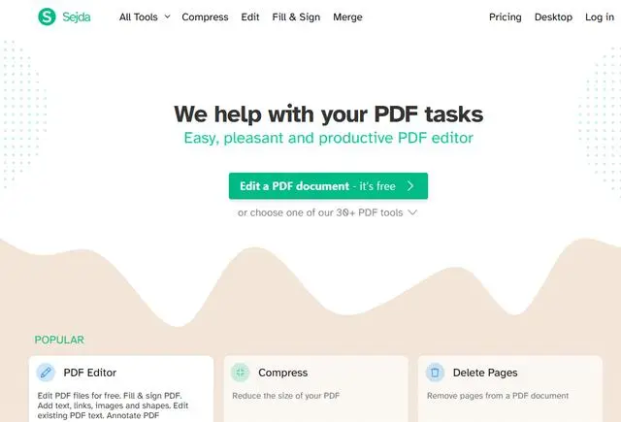Select the Compress tool icon

tap(241, 373)
